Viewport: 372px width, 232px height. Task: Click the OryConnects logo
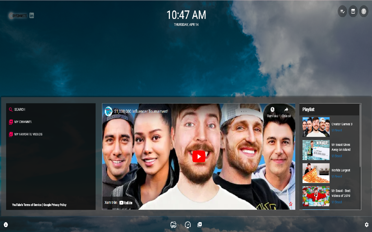[18, 16]
